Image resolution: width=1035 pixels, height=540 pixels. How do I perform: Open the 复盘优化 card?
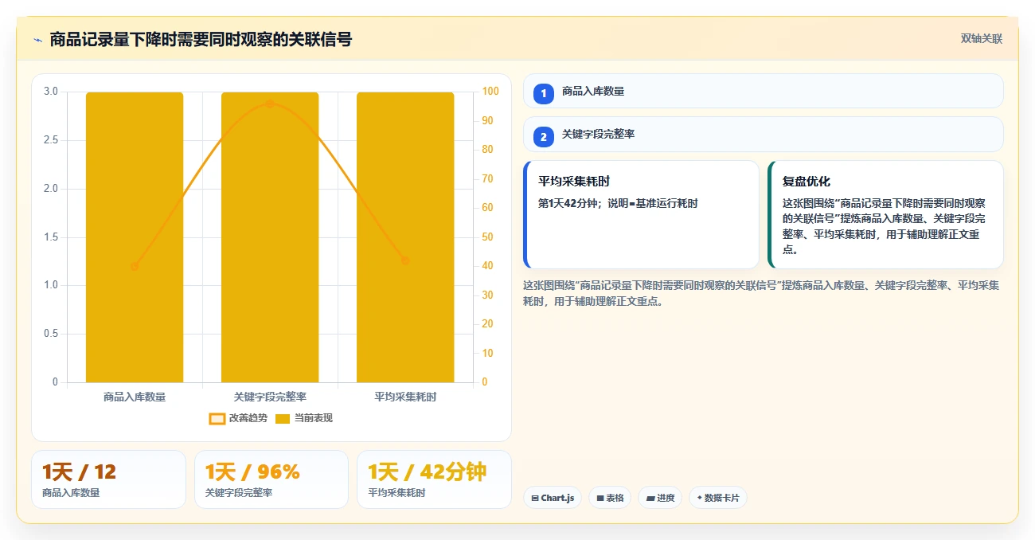pyautogui.click(x=885, y=215)
